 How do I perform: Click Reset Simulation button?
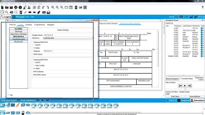[x=172, y=79]
